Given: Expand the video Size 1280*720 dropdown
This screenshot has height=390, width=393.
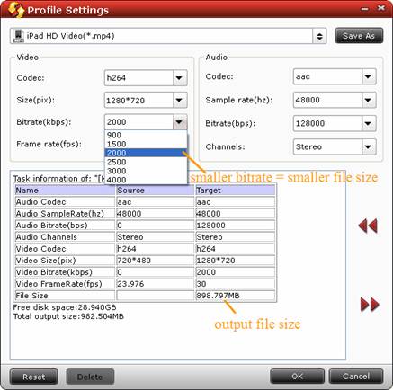Looking at the screenshot, I should click(180, 100).
